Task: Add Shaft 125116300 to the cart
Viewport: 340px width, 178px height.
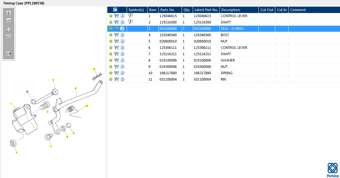Action: pos(117,22)
